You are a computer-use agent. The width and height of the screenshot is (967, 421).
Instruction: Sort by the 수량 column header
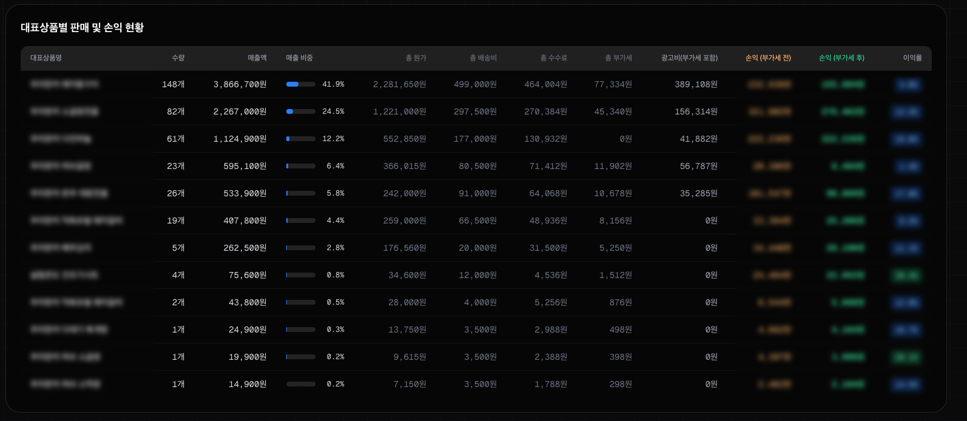178,58
